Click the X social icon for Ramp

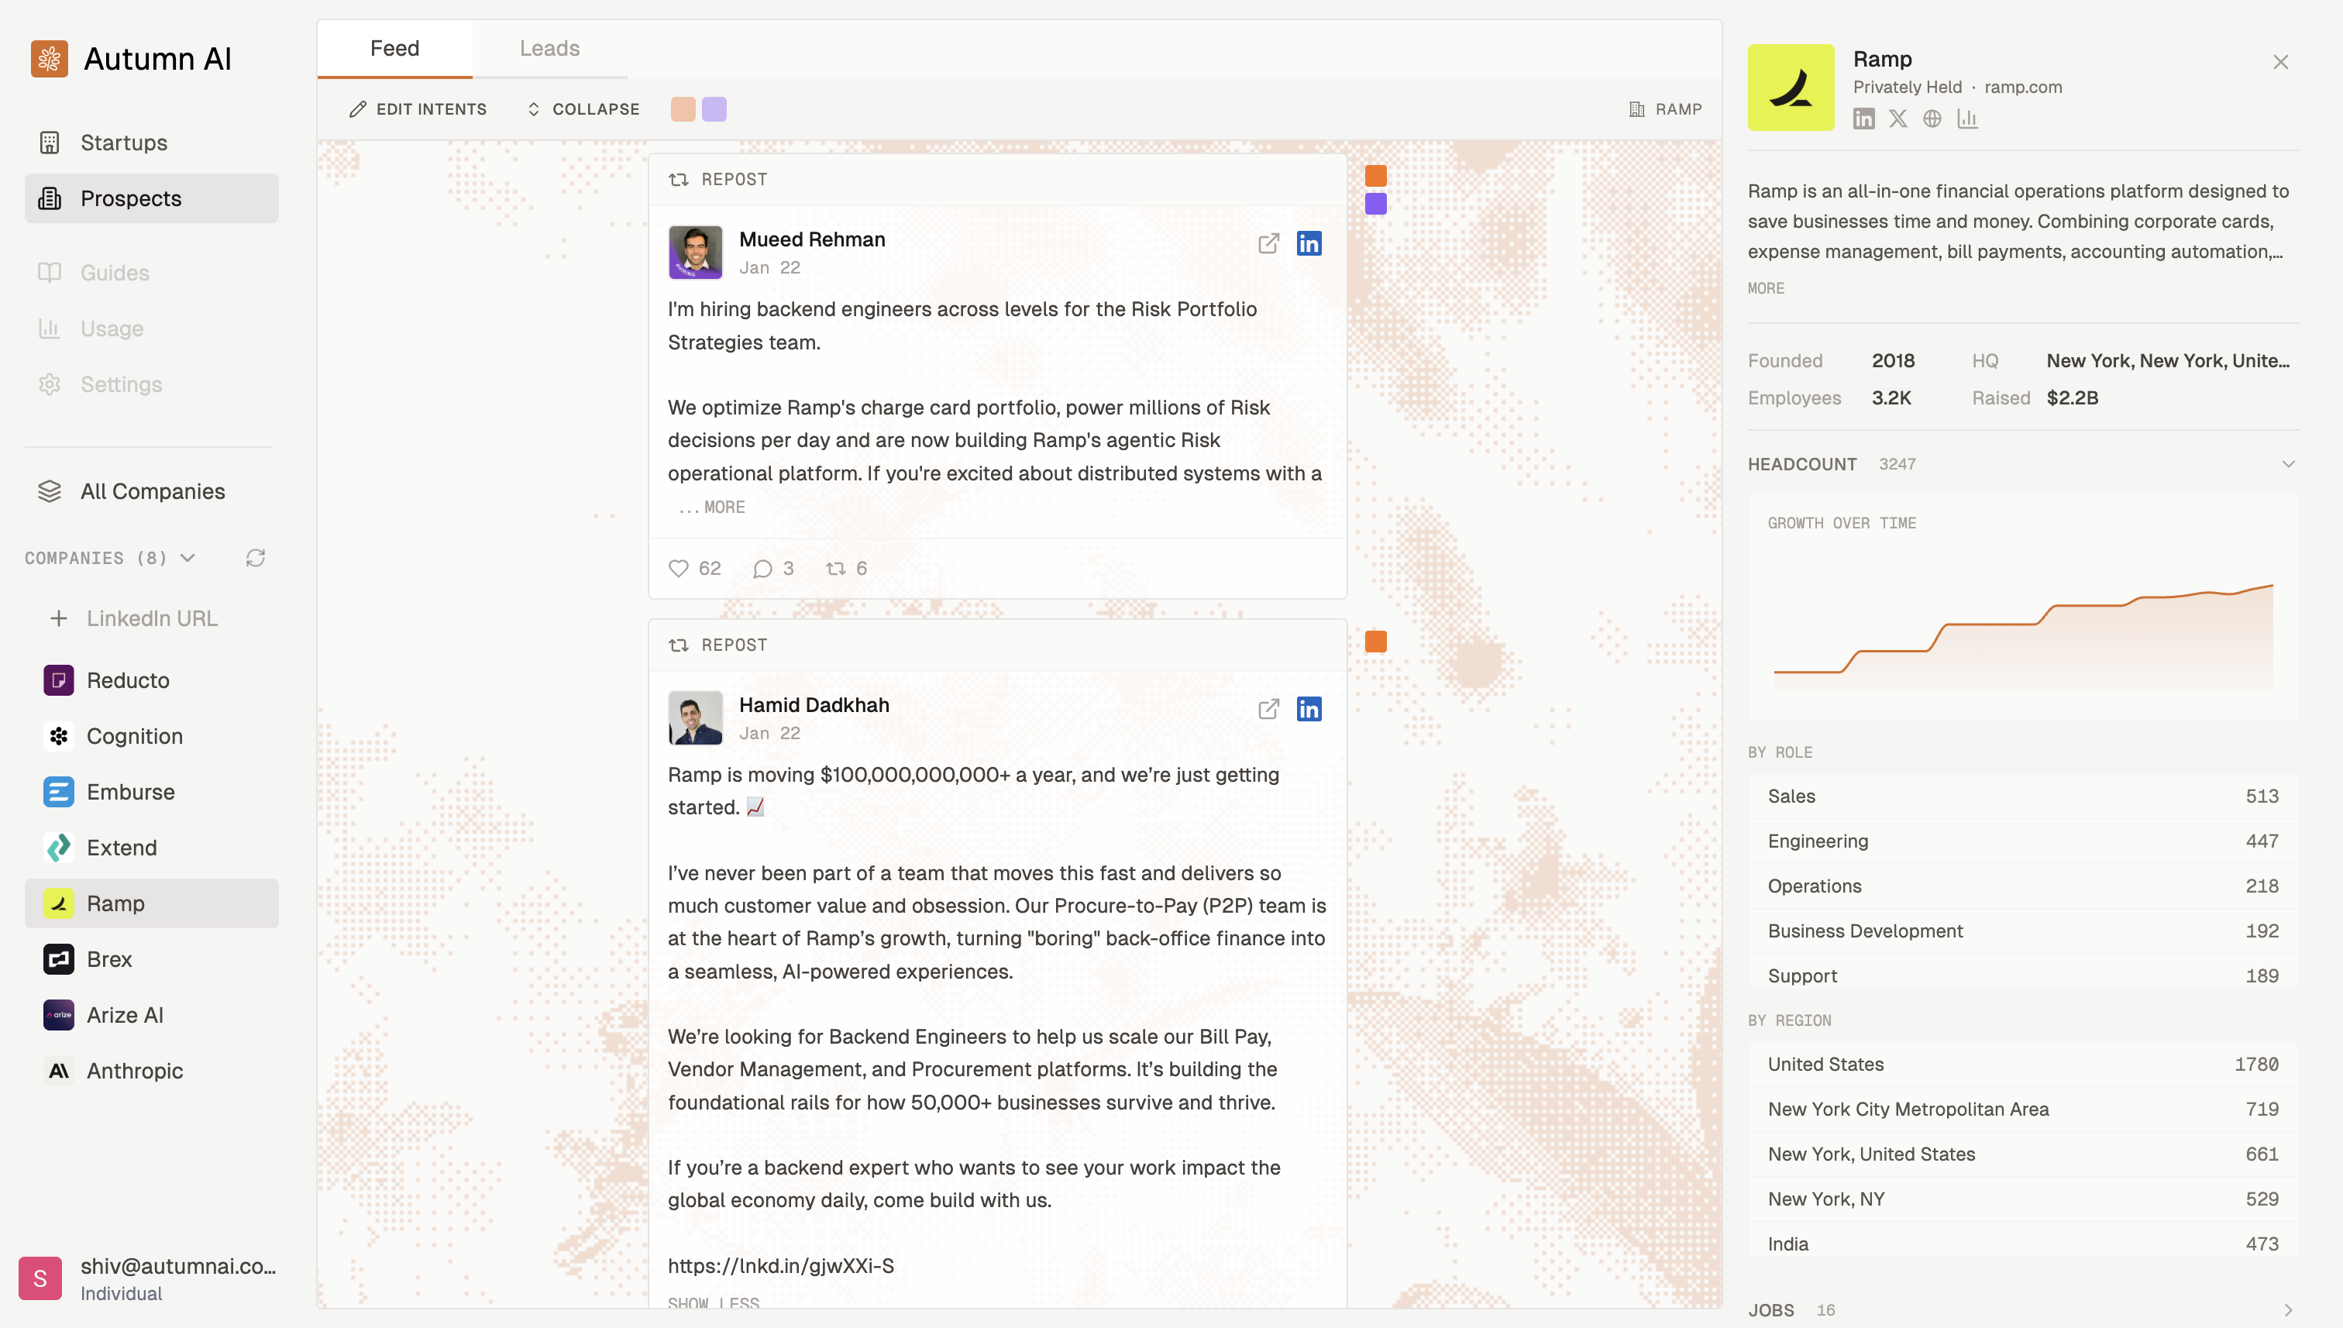tap(1898, 119)
